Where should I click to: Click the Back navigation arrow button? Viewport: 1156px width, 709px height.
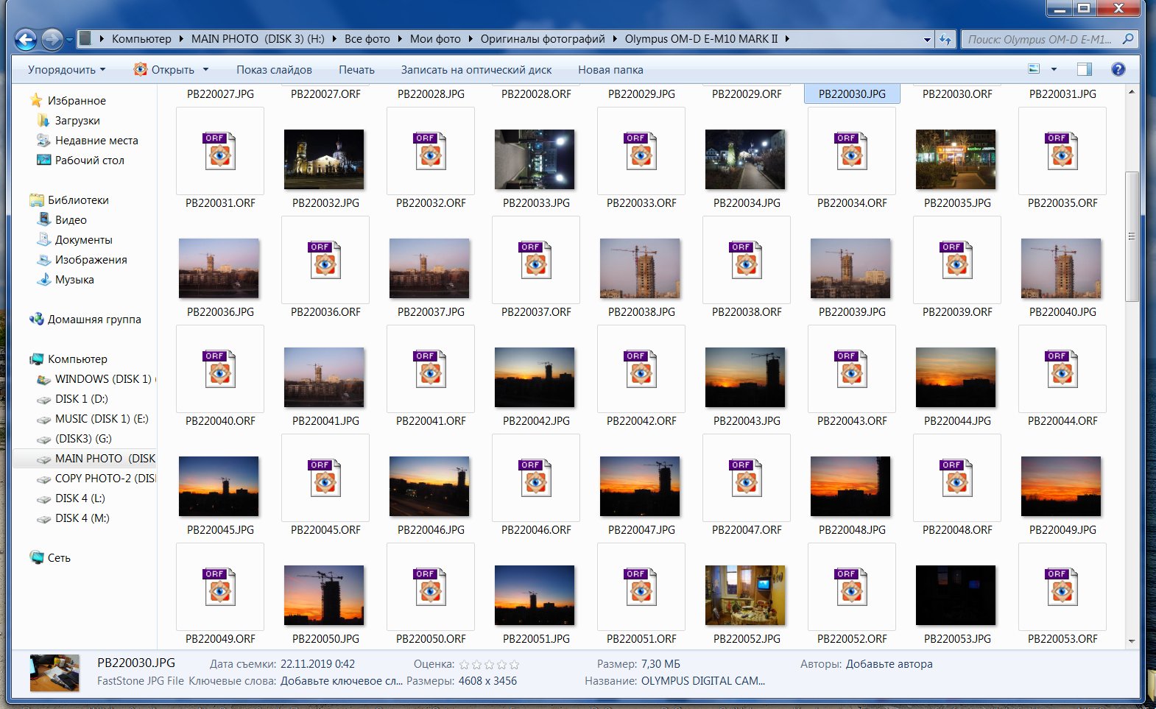pos(26,39)
